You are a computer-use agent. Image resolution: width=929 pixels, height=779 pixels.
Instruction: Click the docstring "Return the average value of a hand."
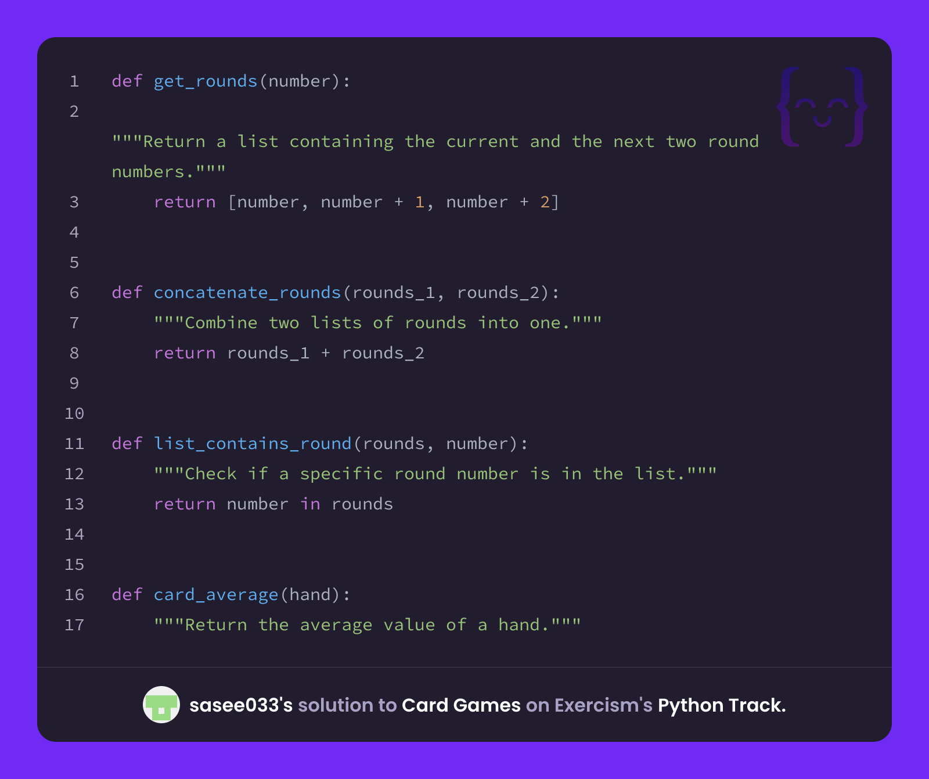click(x=368, y=625)
